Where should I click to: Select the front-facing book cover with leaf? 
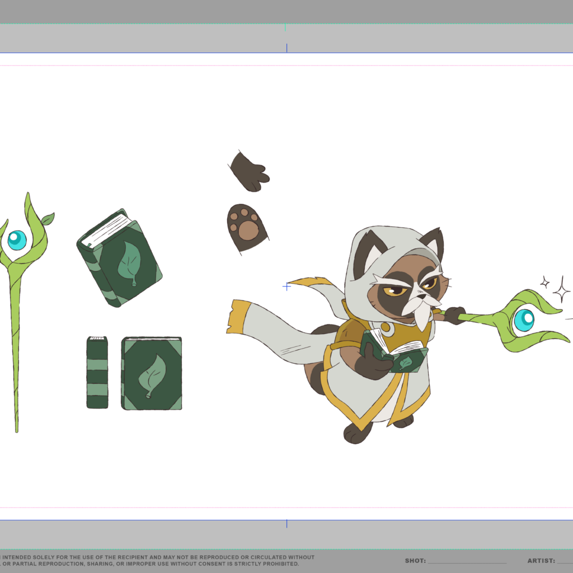pyautogui.click(x=152, y=373)
